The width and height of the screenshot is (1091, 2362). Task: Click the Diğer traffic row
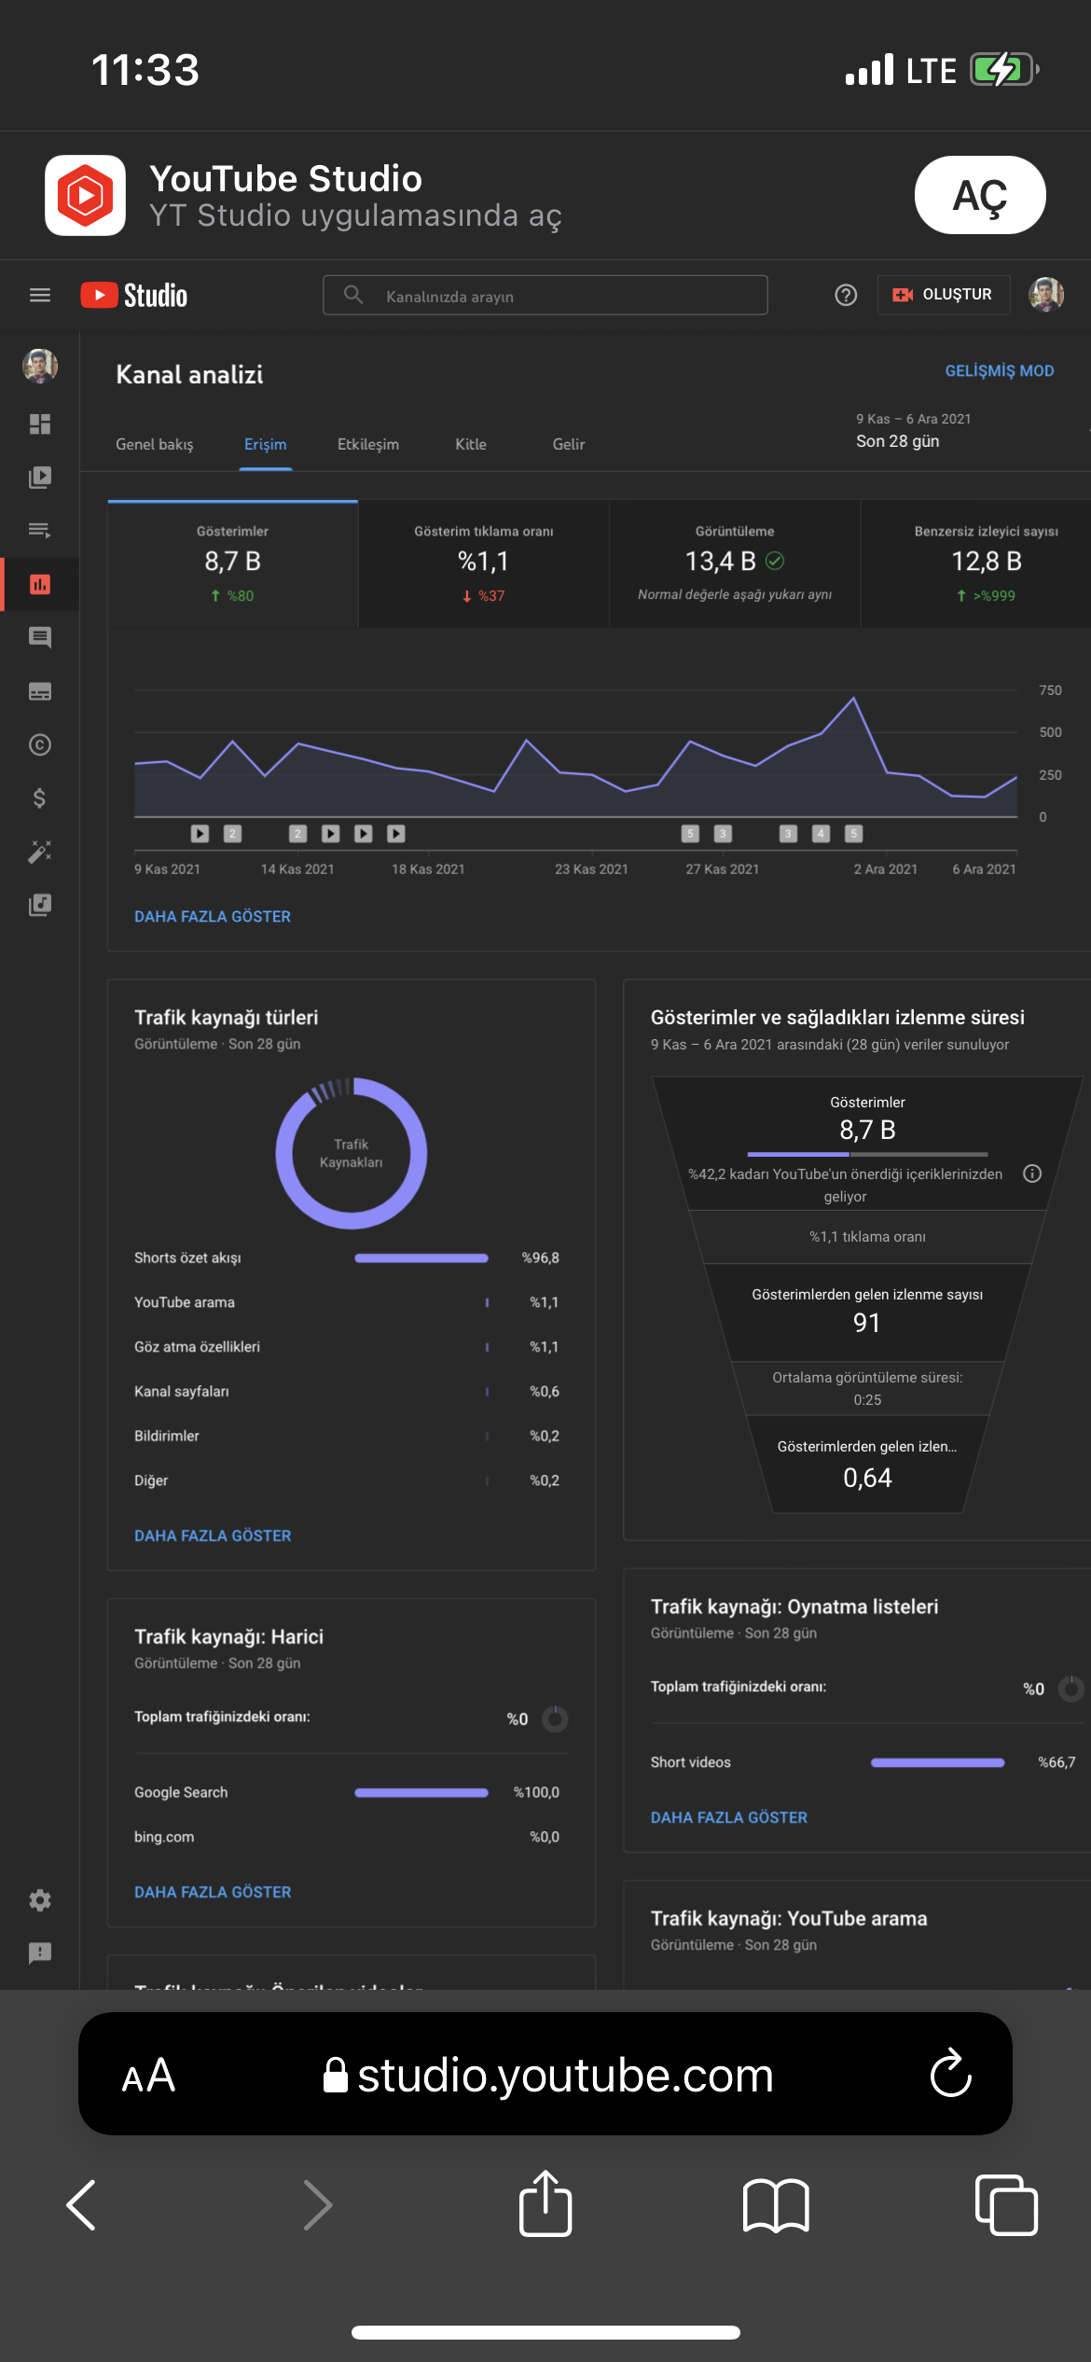pyautogui.click(x=347, y=1480)
